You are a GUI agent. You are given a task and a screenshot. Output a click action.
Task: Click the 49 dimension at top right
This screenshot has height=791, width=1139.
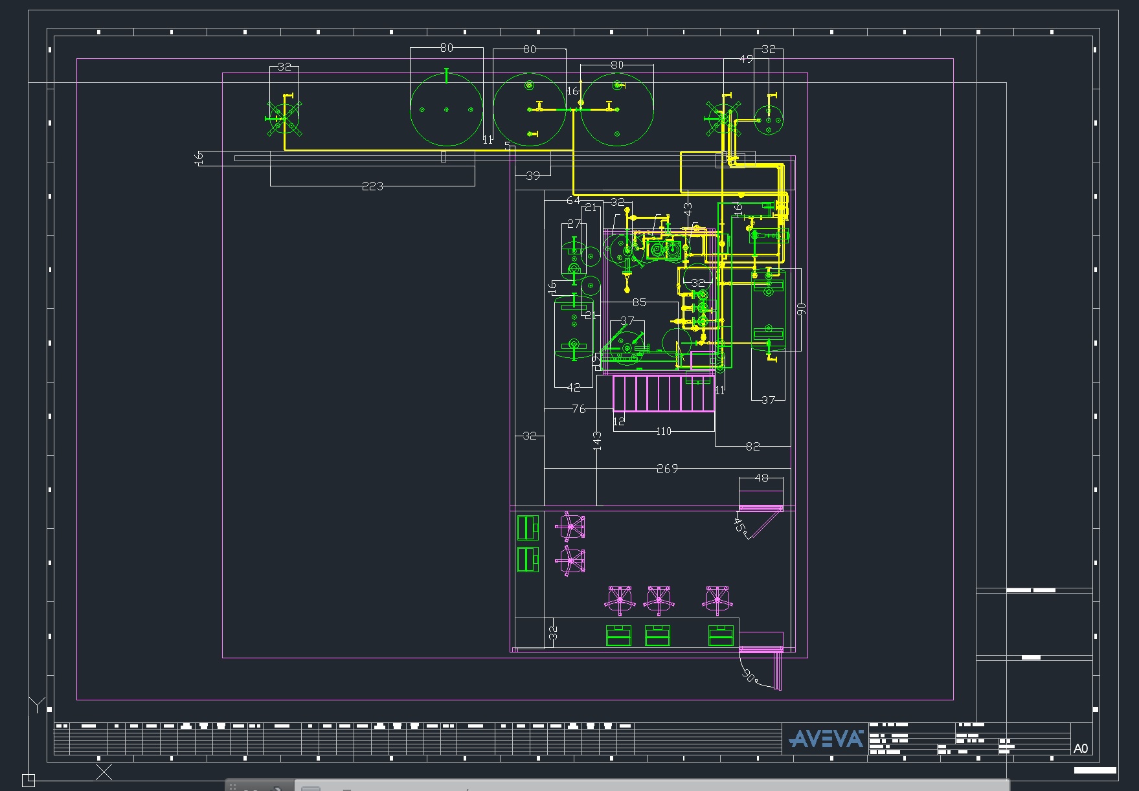pos(746,59)
